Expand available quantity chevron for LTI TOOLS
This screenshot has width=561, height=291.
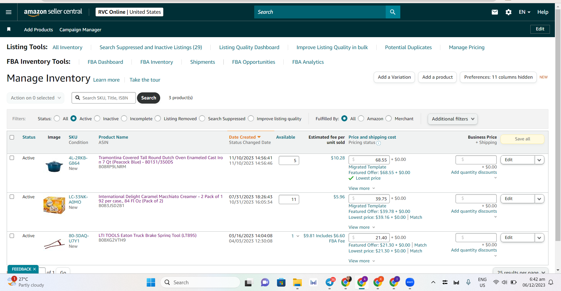tap(298, 236)
